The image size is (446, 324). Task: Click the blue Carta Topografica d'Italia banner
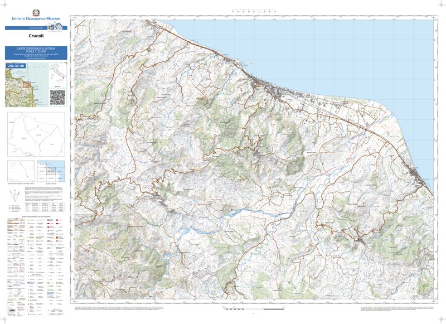pyautogui.click(x=36, y=53)
